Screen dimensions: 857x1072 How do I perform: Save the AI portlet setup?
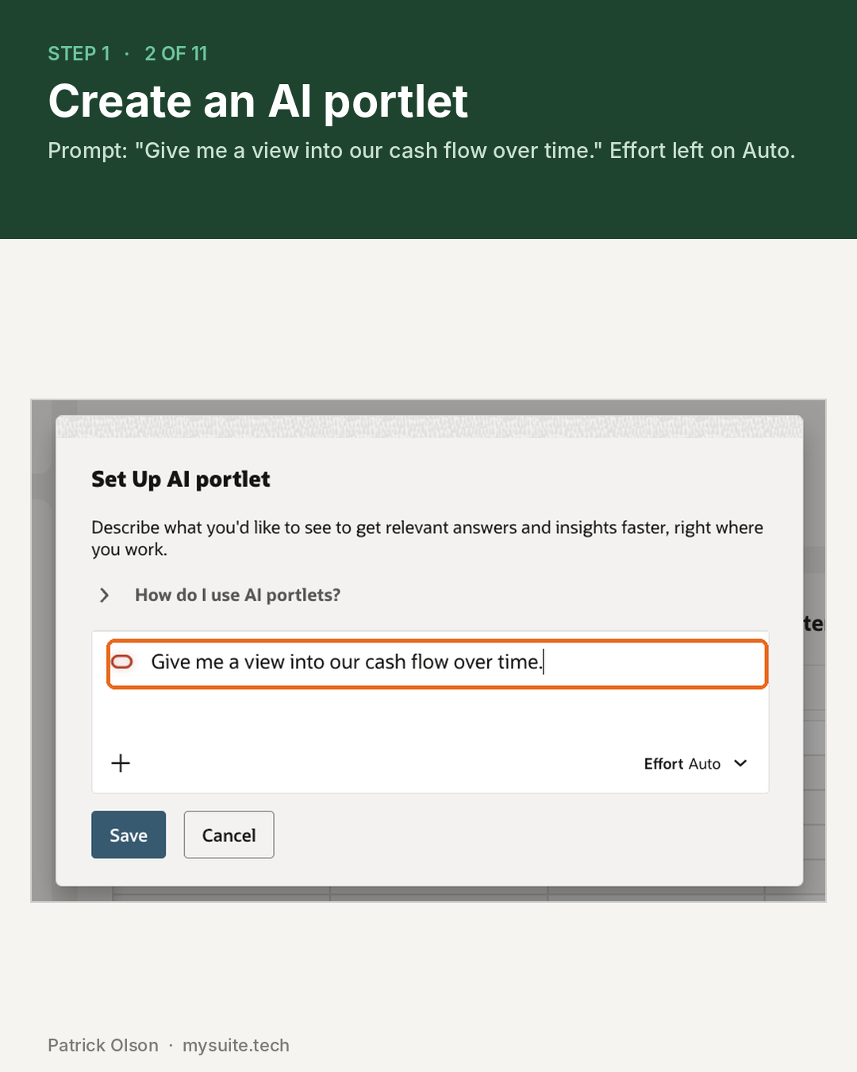pyautogui.click(x=129, y=835)
